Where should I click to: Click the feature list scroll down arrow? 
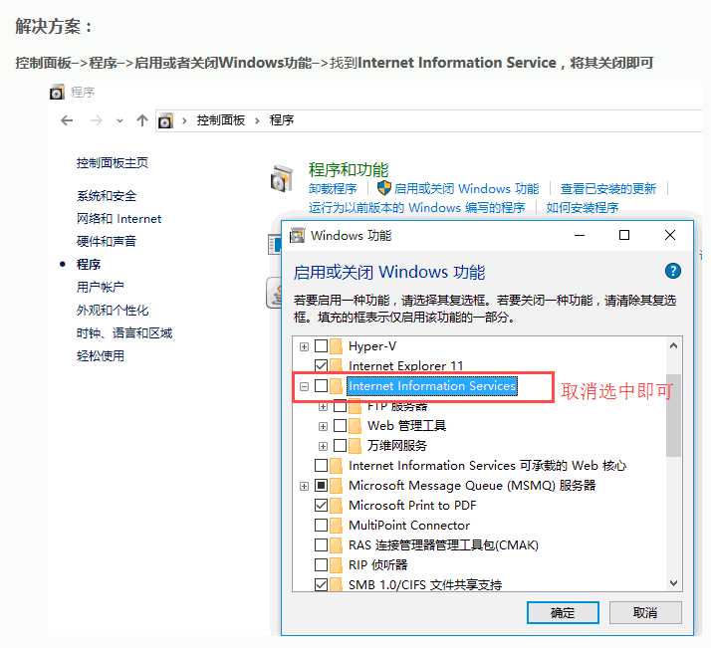pos(673,582)
